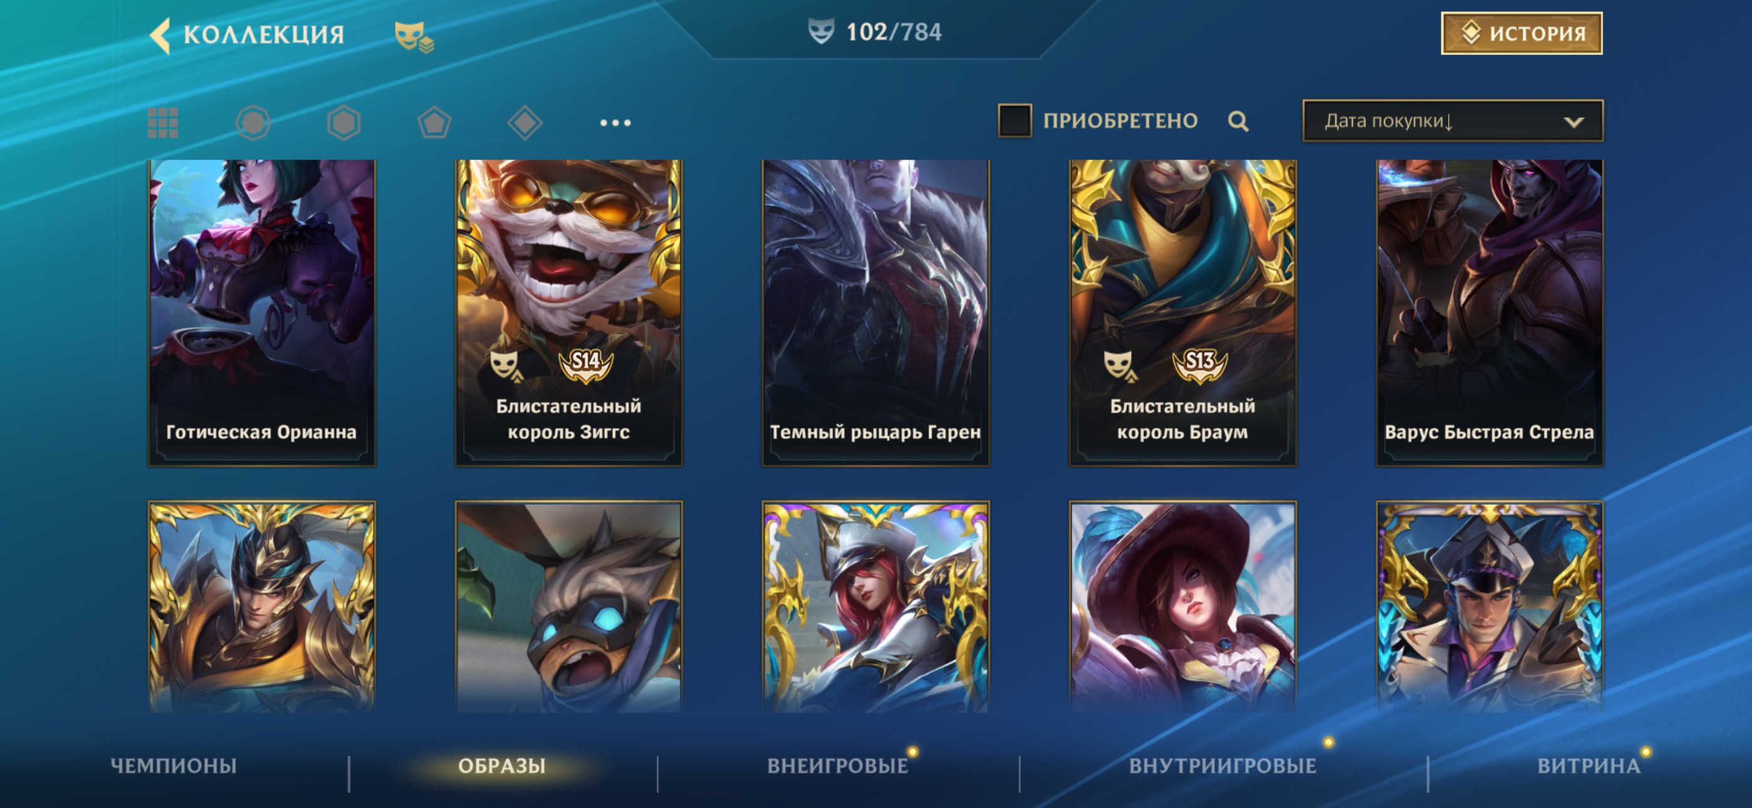Image resolution: width=1752 pixels, height=808 pixels.
Task: Select the second hexagon rarity filter
Action: coord(343,123)
